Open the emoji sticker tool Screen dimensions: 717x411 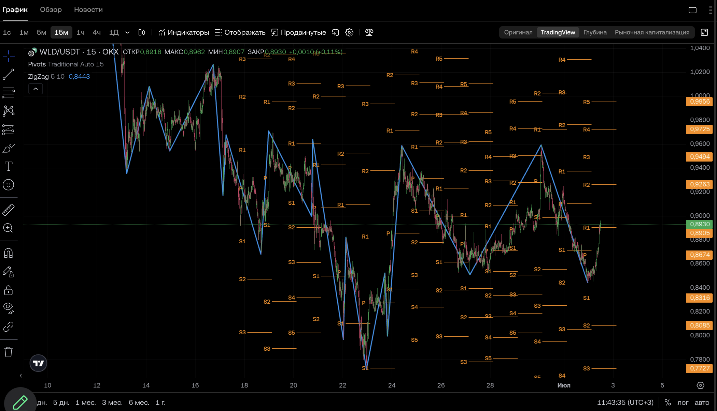(9, 185)
